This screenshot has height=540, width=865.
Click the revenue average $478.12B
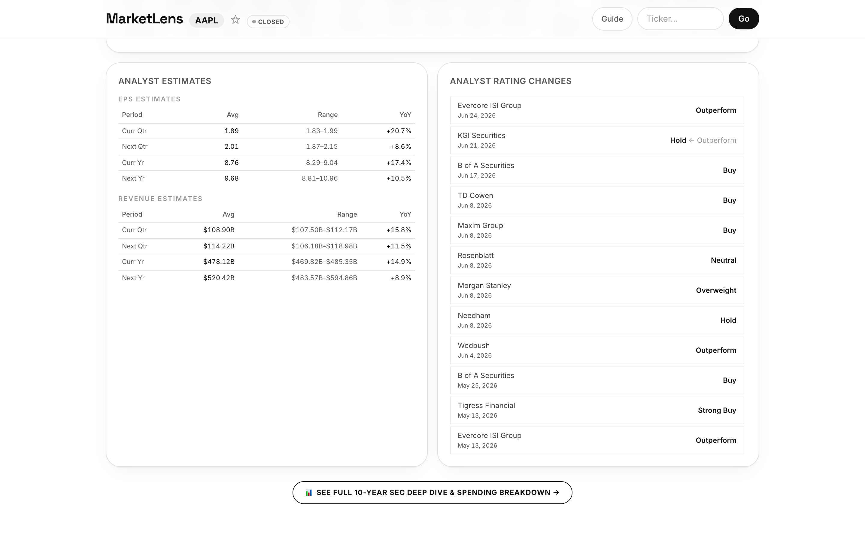(219, 262)
